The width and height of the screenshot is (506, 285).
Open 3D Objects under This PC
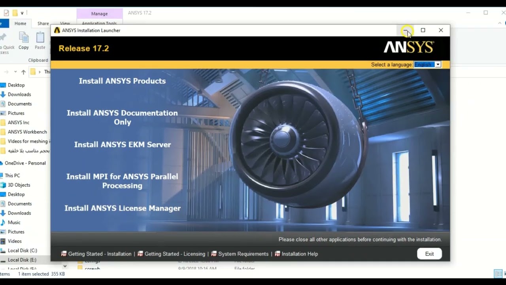tap(19, 185)
